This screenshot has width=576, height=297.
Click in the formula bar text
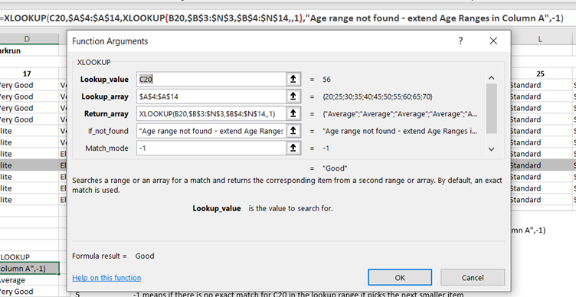point(283,18)
